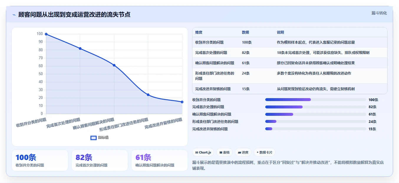This screenshot has height=183, width=399.
Task: Toggle the 指标值 legend swatch
Action: pyautogui.click(x=93, y=138)
